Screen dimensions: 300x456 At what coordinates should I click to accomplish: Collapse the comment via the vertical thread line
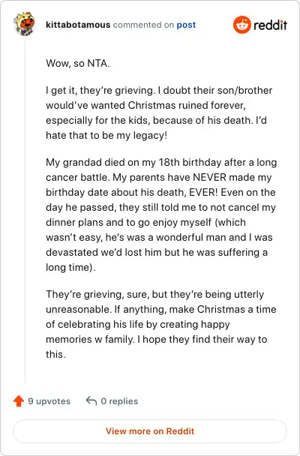click(25, 209)
